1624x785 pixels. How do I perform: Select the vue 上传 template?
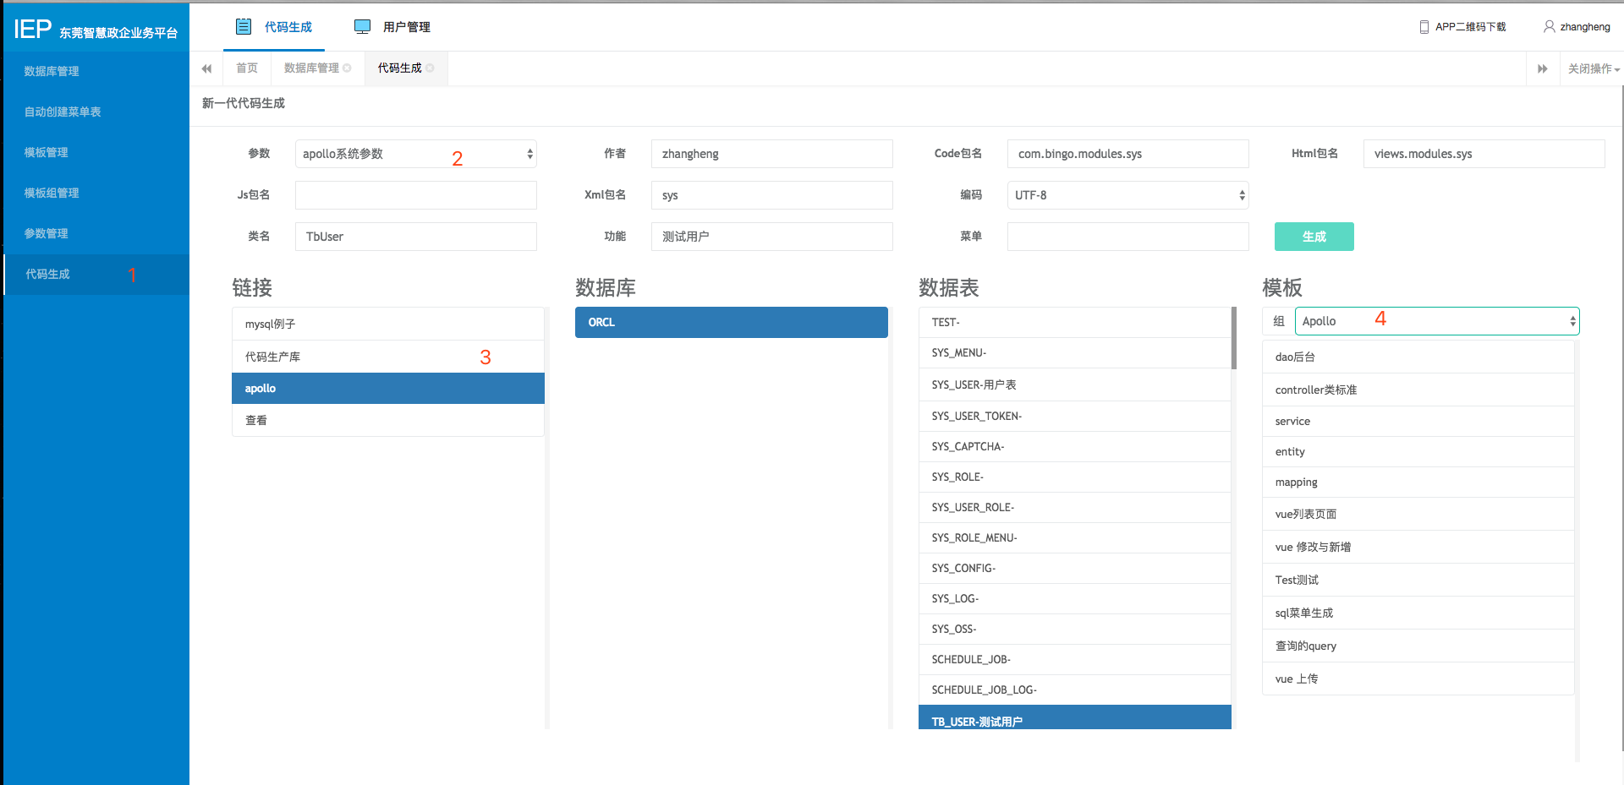tap(1418, 679)
